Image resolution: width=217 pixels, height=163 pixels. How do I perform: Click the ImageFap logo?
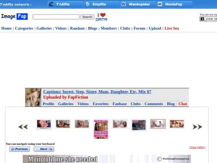[x=14, y=17]
